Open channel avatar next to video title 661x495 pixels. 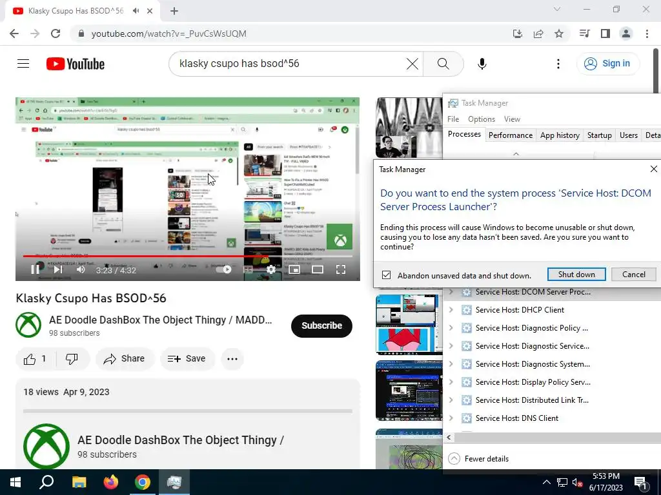28,325
